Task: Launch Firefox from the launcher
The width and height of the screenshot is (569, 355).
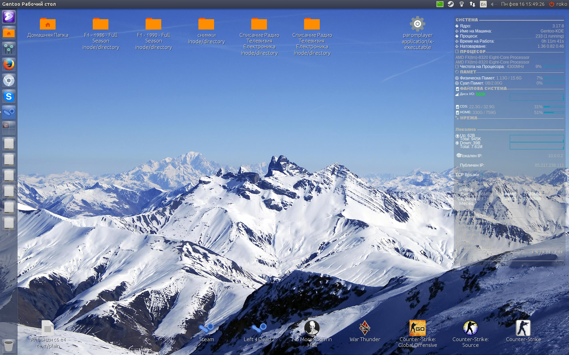Action: [x=9, y=65]
